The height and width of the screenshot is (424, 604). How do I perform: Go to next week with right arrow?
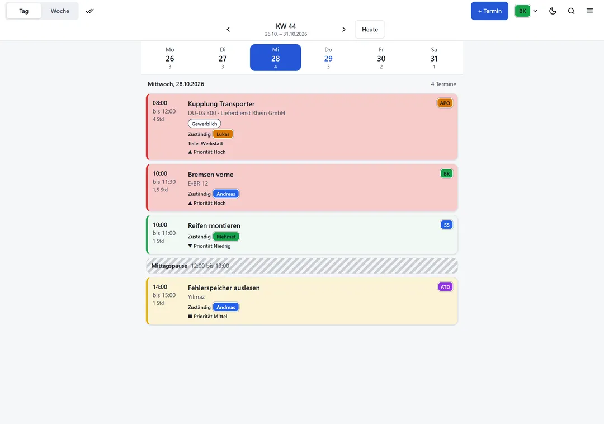click(x=344, y=29)
